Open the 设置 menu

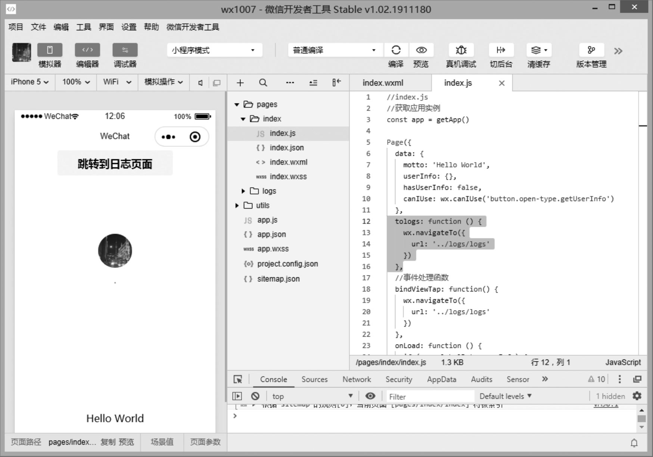(129, 27)
